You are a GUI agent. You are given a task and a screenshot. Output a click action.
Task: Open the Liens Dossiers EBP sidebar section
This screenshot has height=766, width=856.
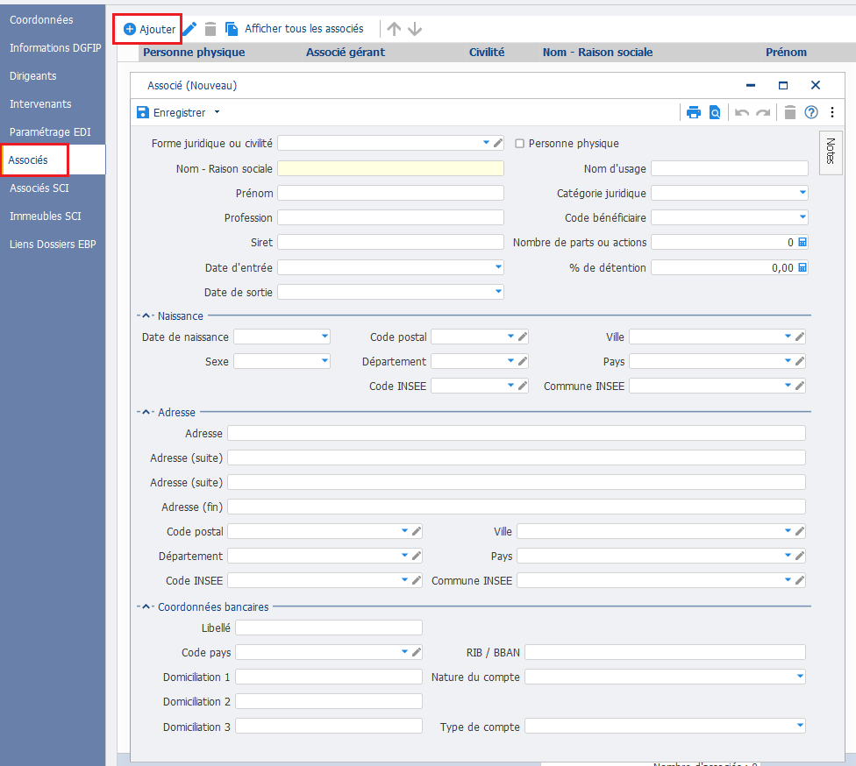53,245
